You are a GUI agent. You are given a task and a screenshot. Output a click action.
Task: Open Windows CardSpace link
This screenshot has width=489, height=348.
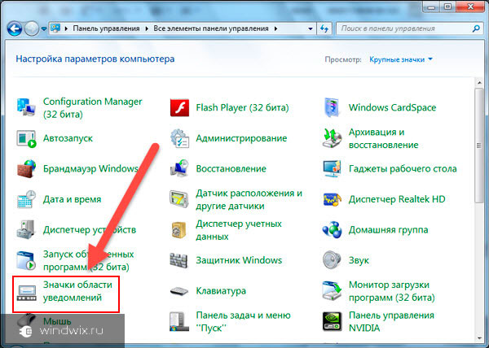point(392,107)
